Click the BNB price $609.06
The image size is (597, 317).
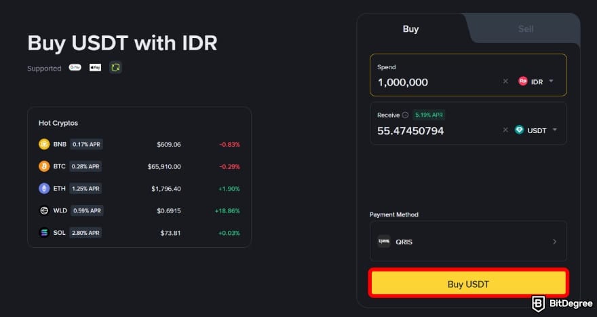click(169, 145)
